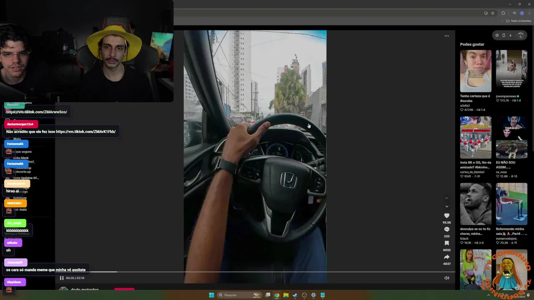The image size is (534, 300).
Task: Open Task View on the taskbar
Action: (x=268, y=295)
